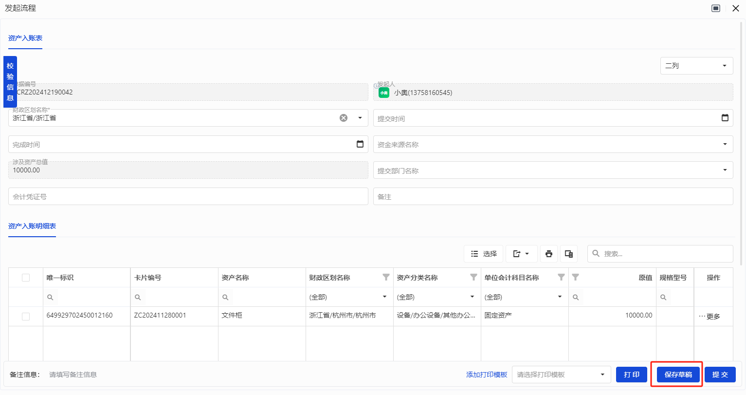Tick the select-all checkbox in table header
This screenshot has width=746, height=395.
coord(26,278)
